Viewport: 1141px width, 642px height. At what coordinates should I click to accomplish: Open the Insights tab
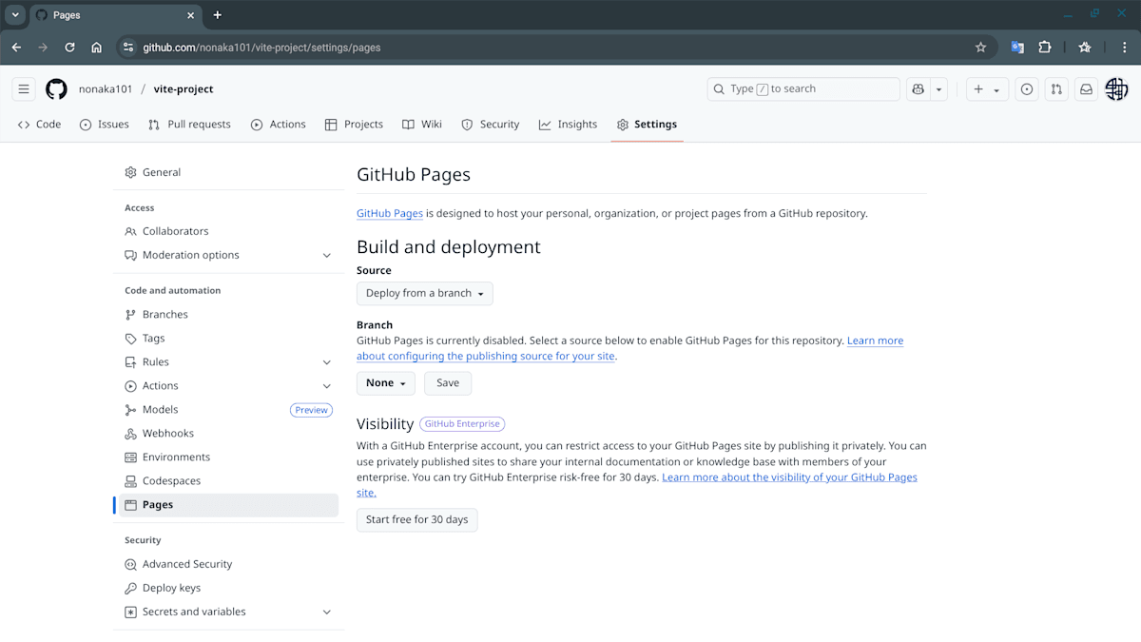coord(568,125)
